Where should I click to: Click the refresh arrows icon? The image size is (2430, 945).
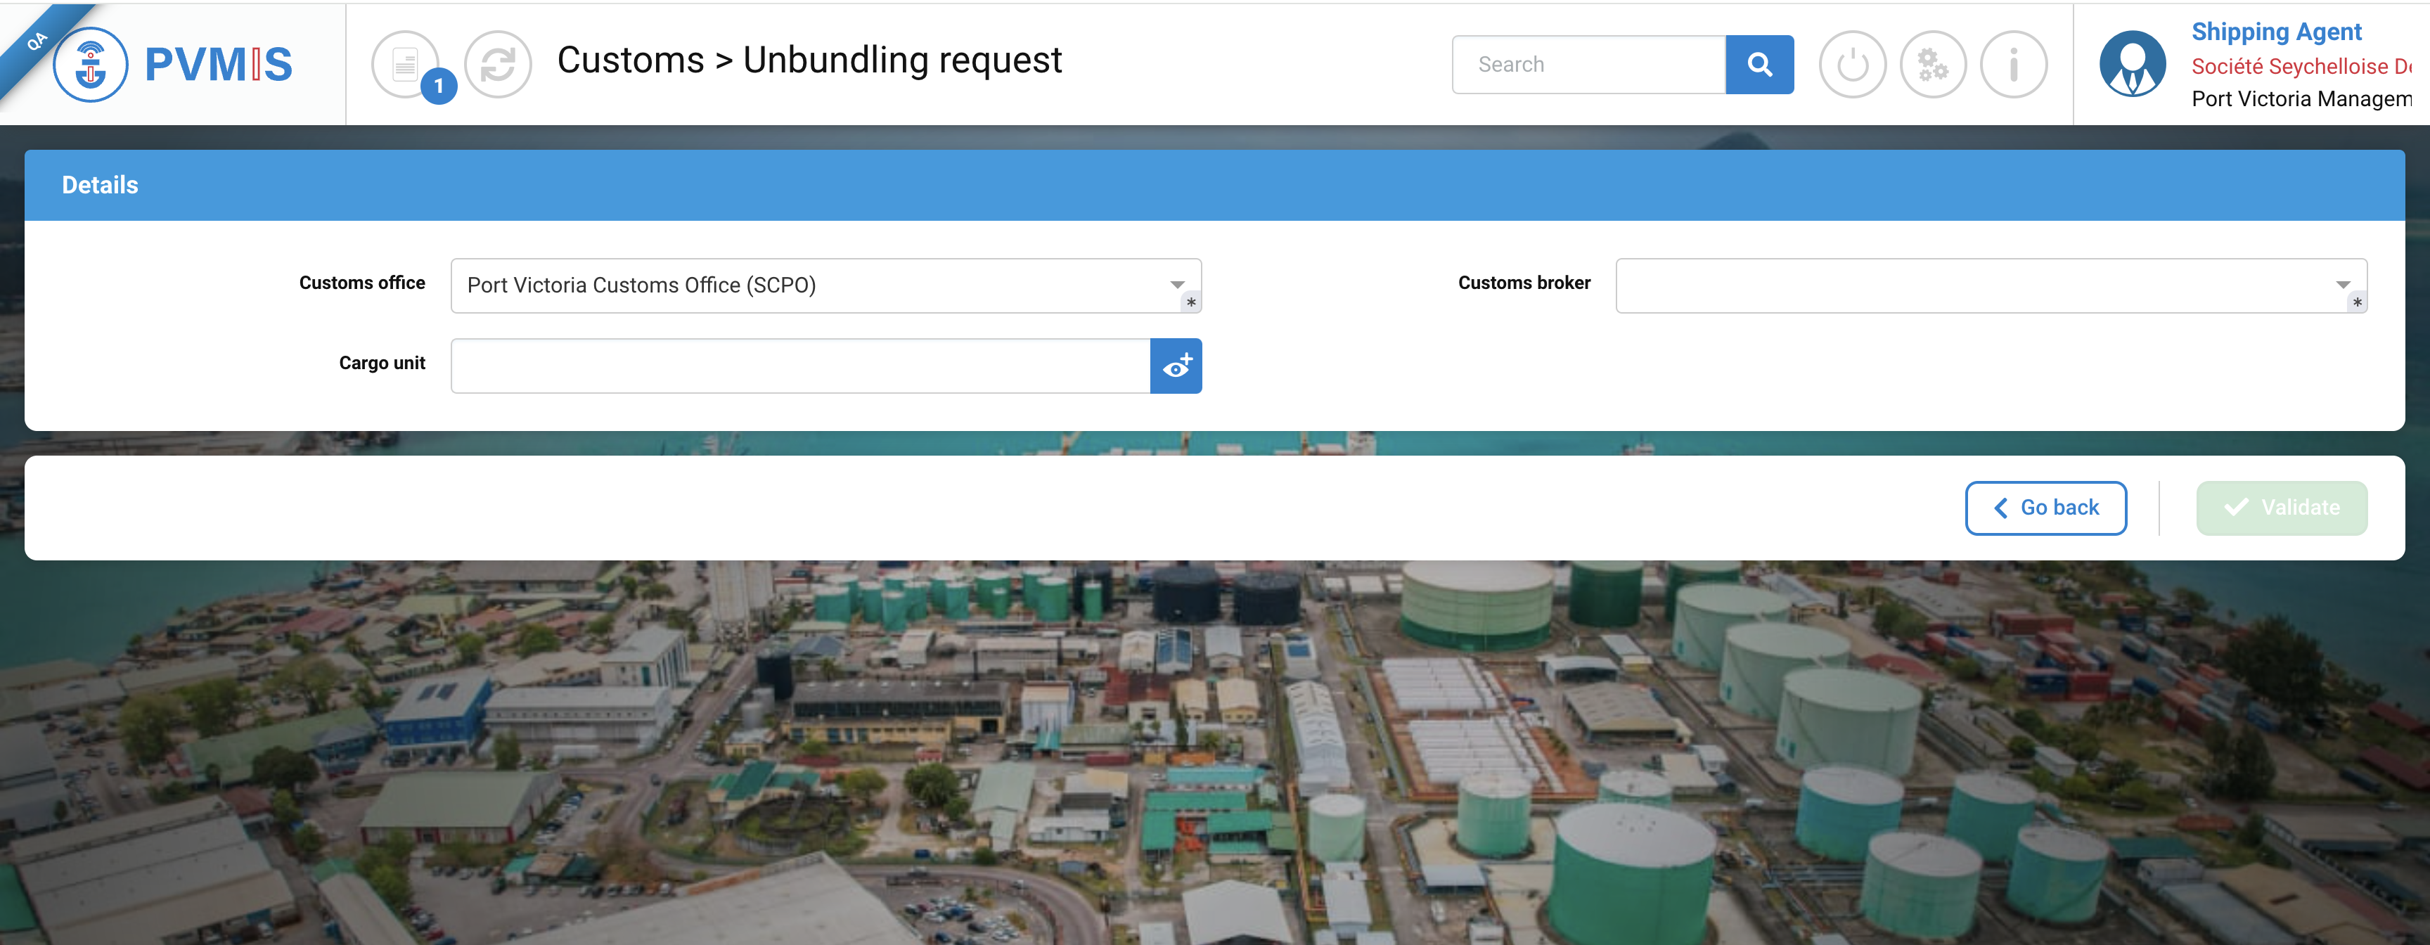(x=497, y=64)
